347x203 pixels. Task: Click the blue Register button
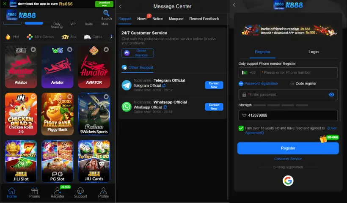tap(288, 148)
